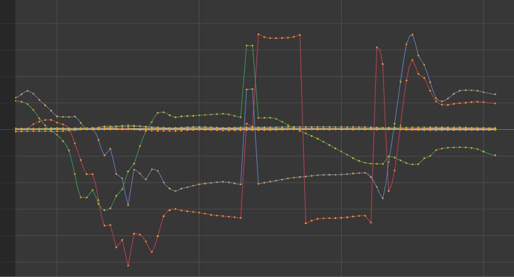Click blue curve's dip keyframe before its tallest peak
This screenshot has width=514, height=277.
383,198
